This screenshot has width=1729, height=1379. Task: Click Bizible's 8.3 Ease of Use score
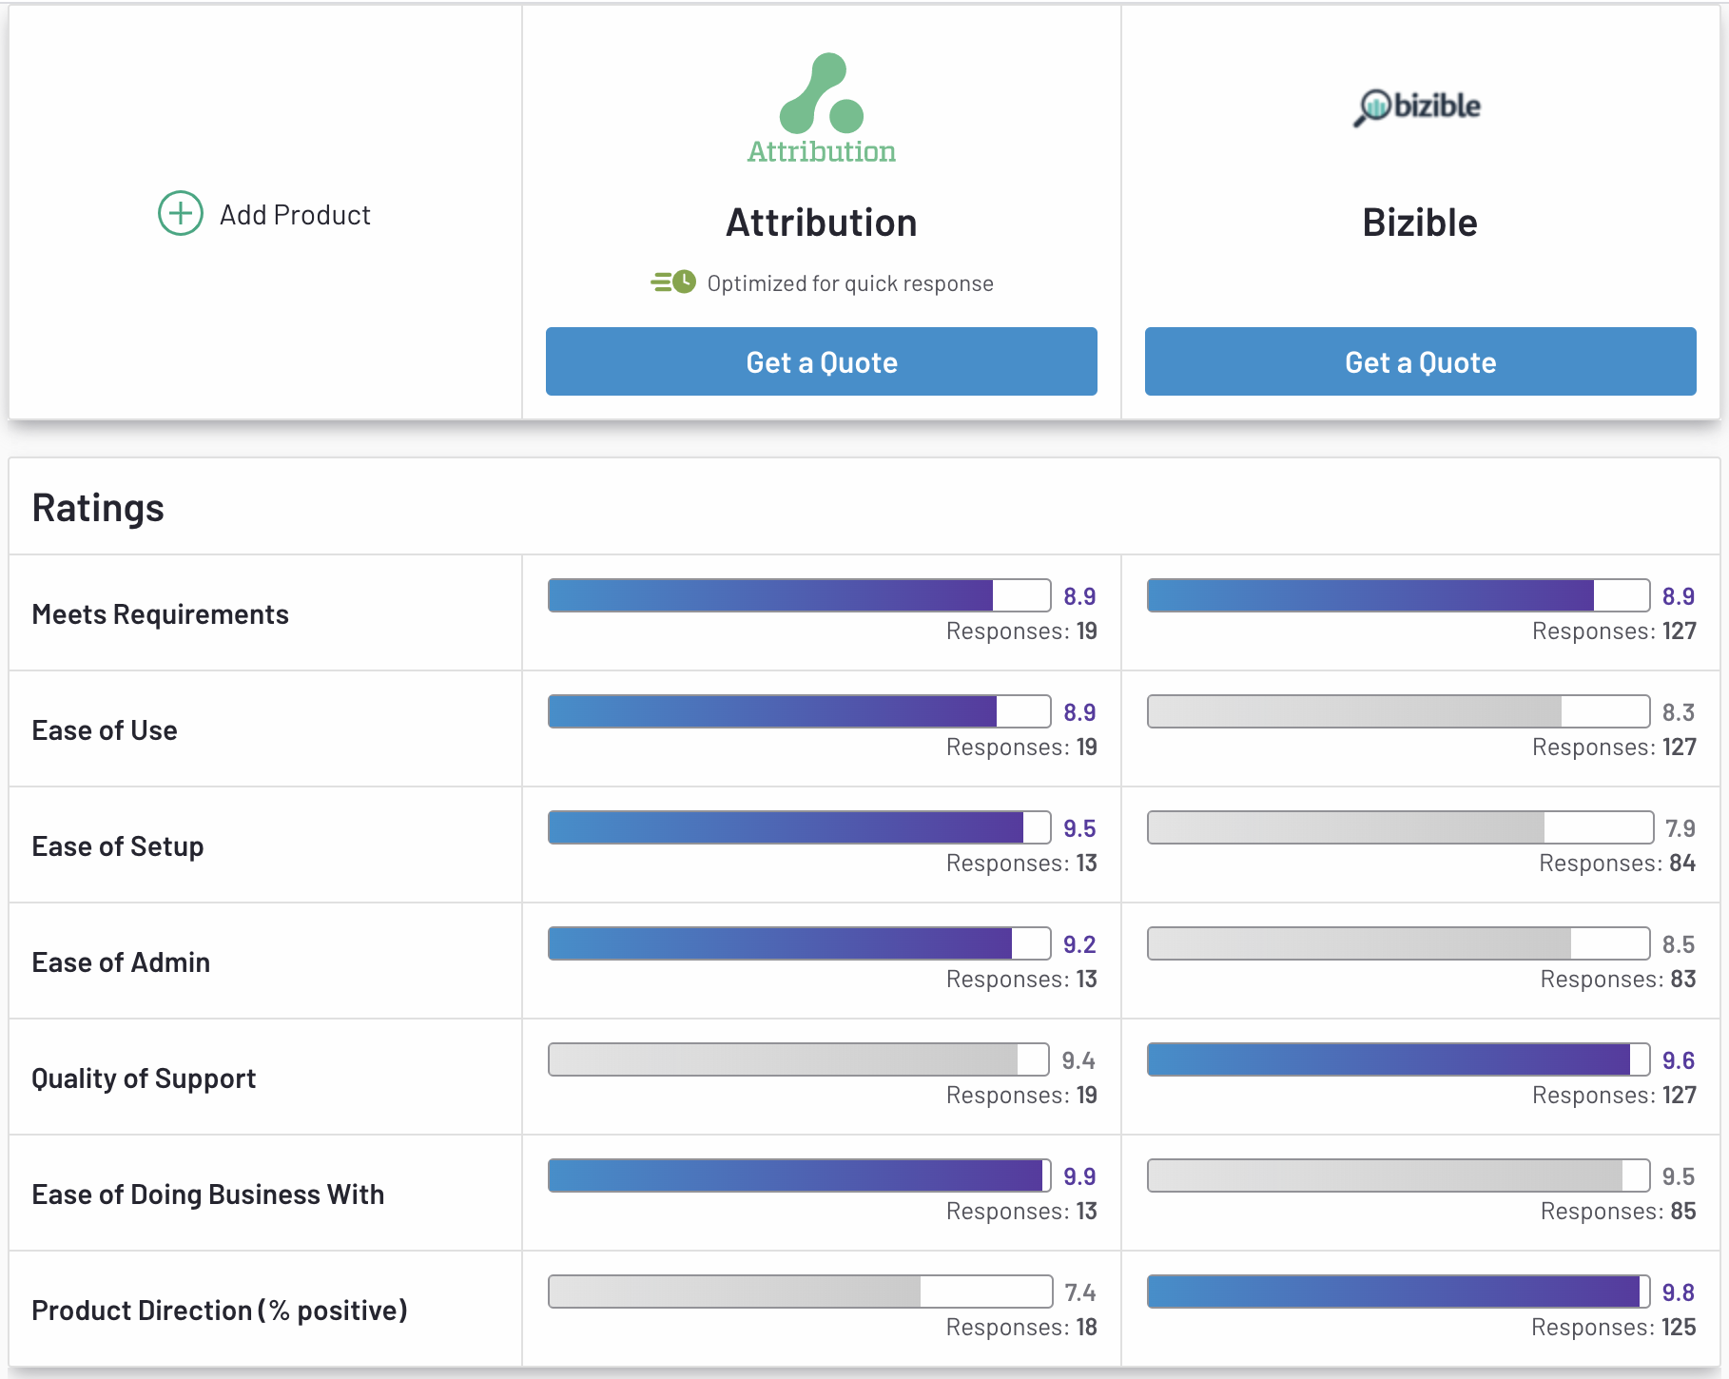point(1679,712)
